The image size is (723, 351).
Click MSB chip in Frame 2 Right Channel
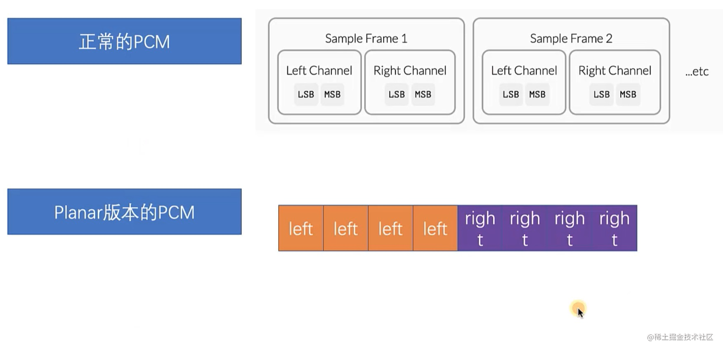click(628, 94)
